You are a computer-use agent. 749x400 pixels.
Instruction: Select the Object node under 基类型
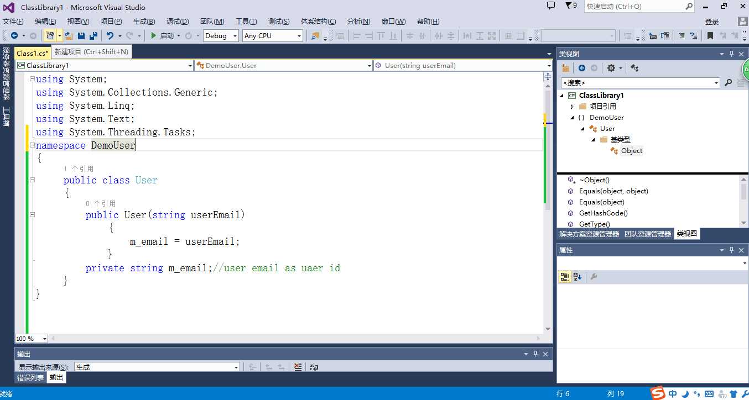(x=632, y=151)
